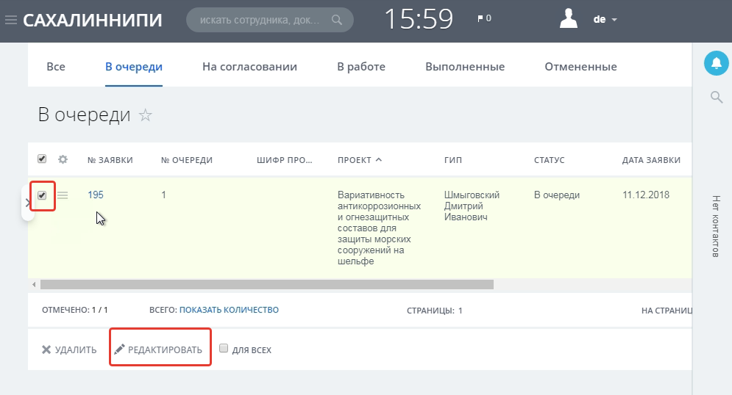Click the sidebar search magnifier icon
The height and width of the screenshot is (395, 732).
716,97
